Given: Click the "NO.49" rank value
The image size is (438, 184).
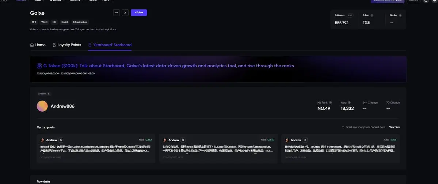Looking at the screenshot, I should (324, 109).
